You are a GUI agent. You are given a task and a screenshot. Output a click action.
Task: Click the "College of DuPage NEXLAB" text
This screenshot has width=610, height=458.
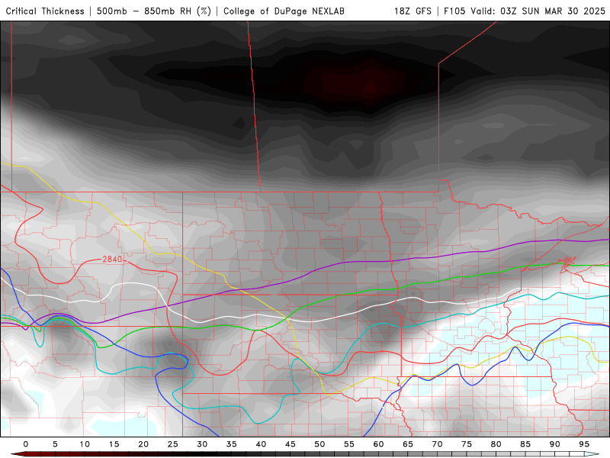[284, 11]
